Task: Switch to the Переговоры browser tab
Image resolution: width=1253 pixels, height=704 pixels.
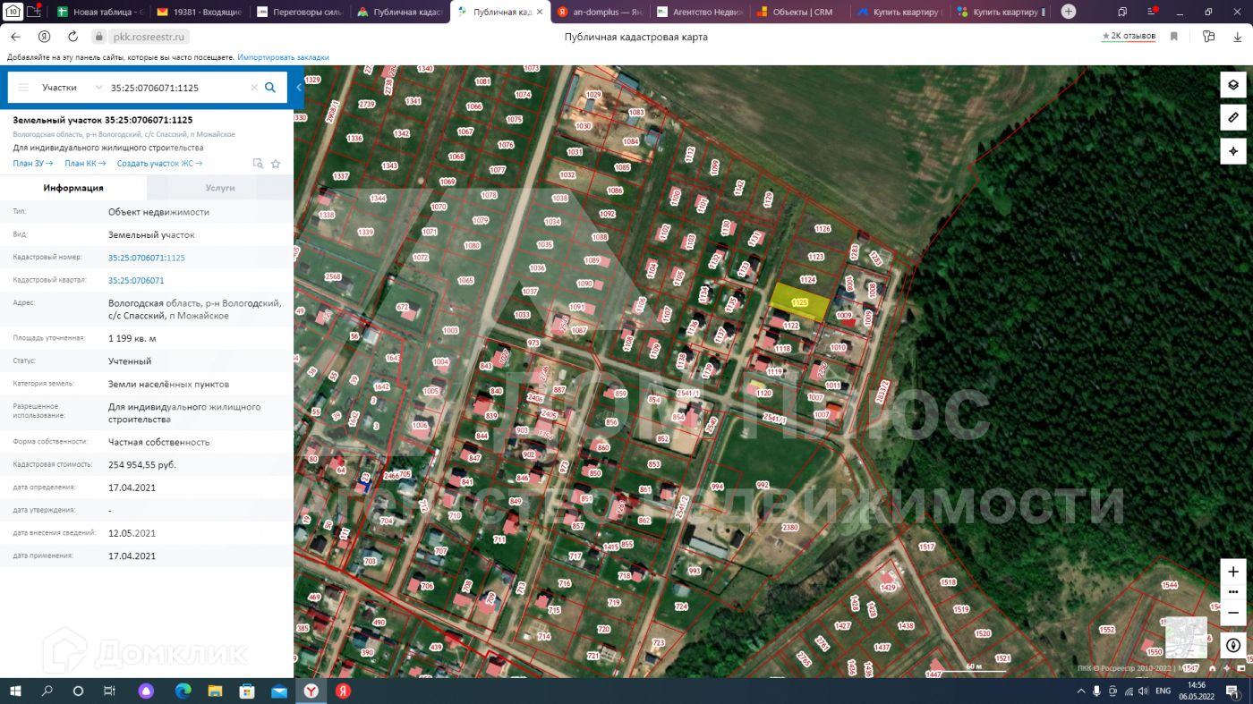Action: point(298,13)
